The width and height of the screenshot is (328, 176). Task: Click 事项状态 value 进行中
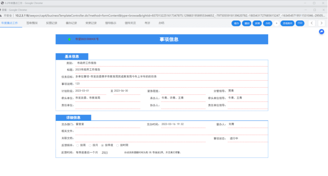point(234,138)
